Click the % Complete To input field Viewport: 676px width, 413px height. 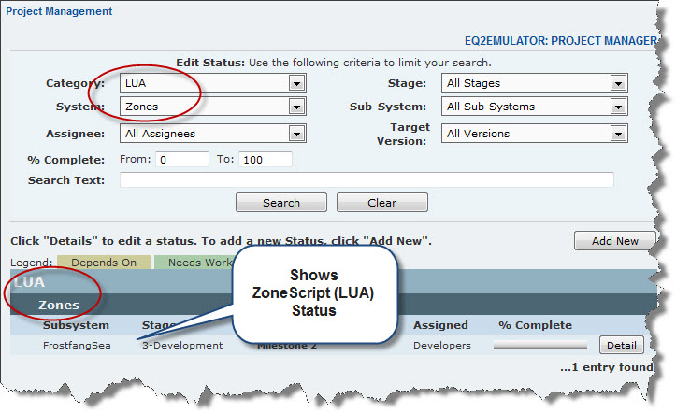pyautogui.click(x=265, y=159)
